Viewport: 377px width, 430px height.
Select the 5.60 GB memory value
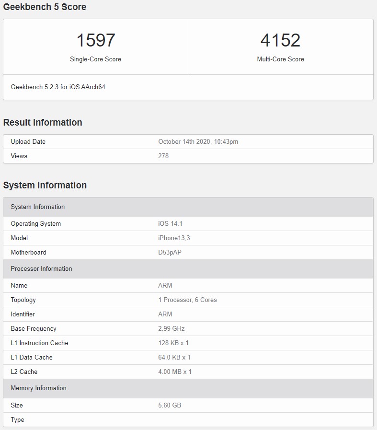(170, 406)
